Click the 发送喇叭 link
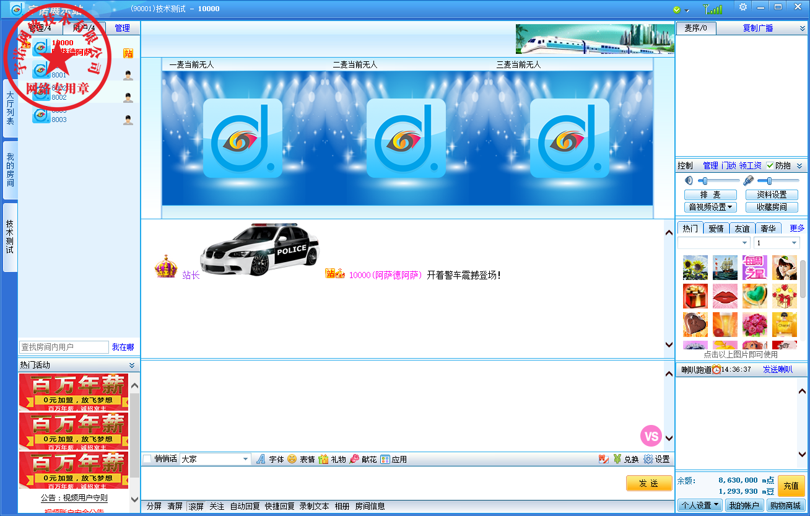Screen dimensions: 810x516 778,369
